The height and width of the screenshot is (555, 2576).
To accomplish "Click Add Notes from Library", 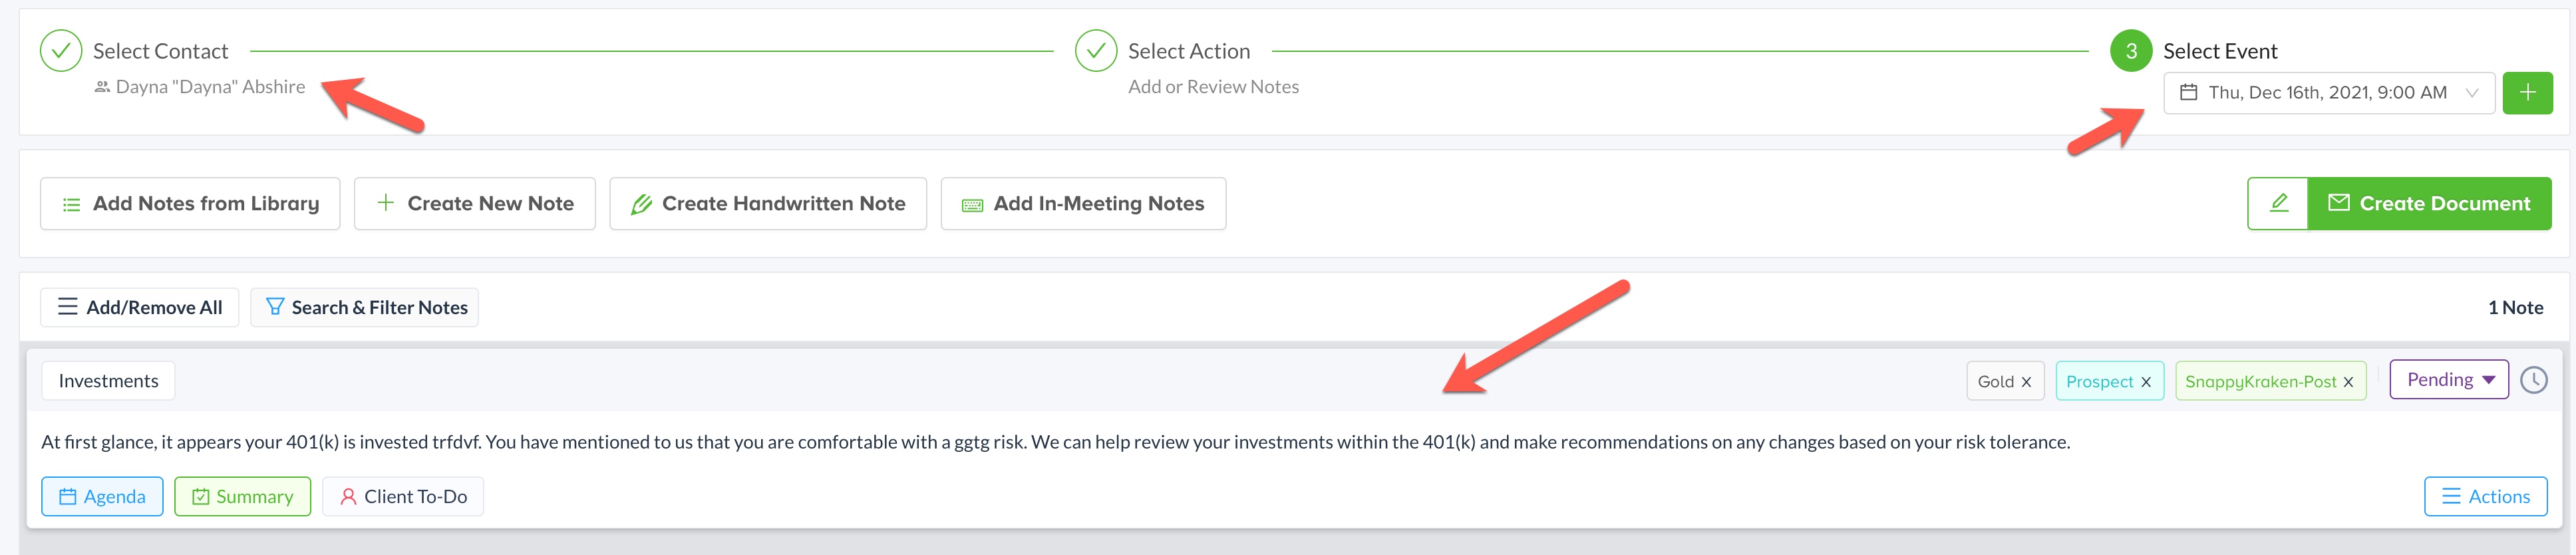I will 190,204.
